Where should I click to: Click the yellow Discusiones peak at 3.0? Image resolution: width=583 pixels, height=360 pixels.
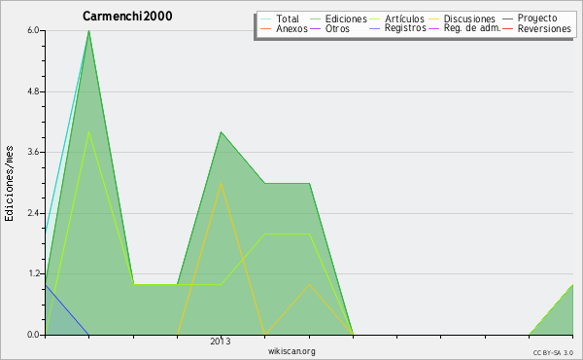[221, 184]
